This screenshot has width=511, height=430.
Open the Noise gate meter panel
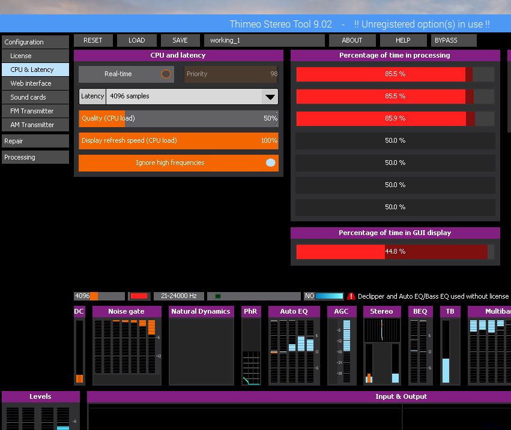127,345
